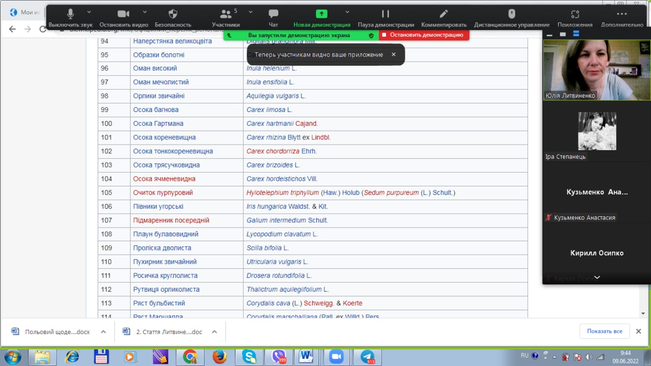Image resolution: width=651 pixels, height=366 pixels.
Task: Open Образки болотні link
Action: (159, 54)
